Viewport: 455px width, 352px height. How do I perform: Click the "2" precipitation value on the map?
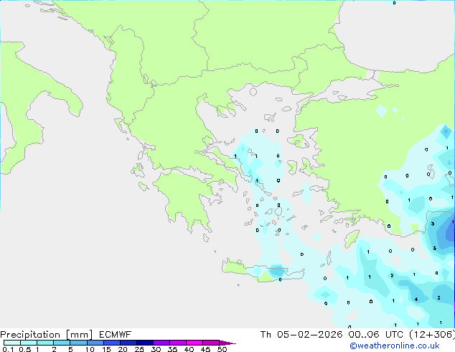tap(392, 275)
